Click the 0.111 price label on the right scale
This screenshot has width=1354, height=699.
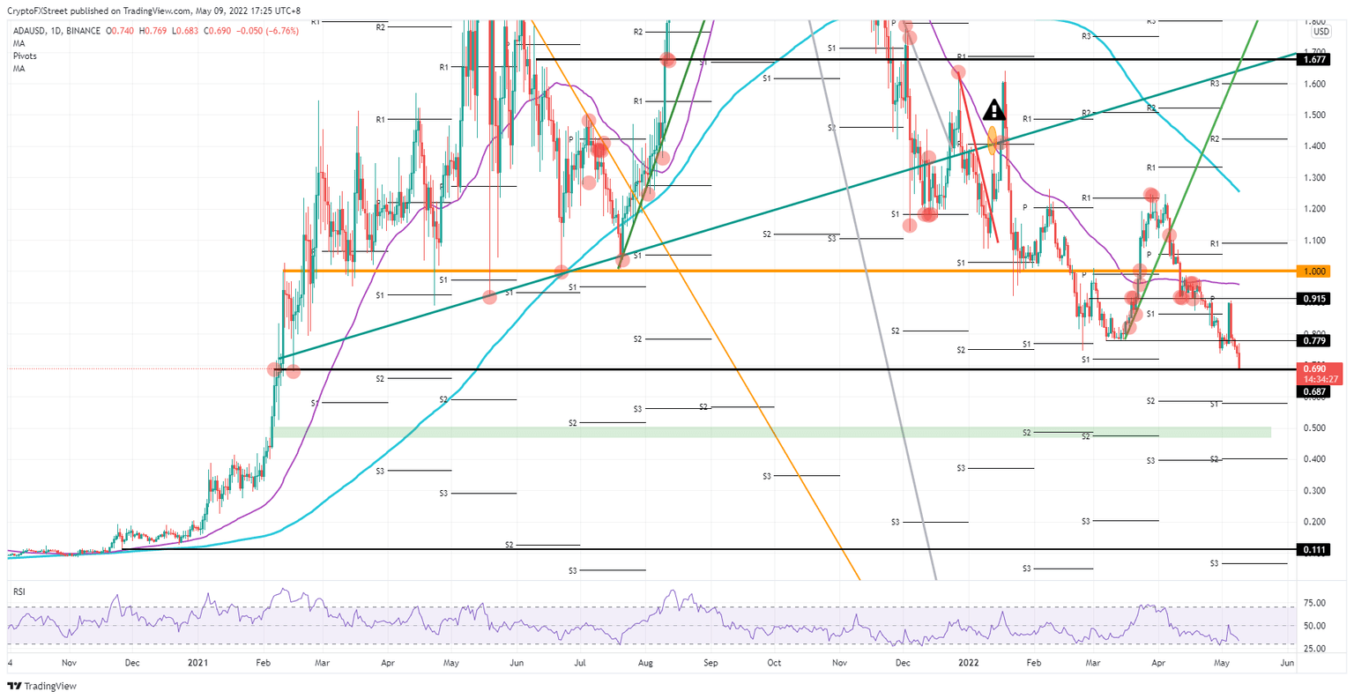tap(1312, 549)
